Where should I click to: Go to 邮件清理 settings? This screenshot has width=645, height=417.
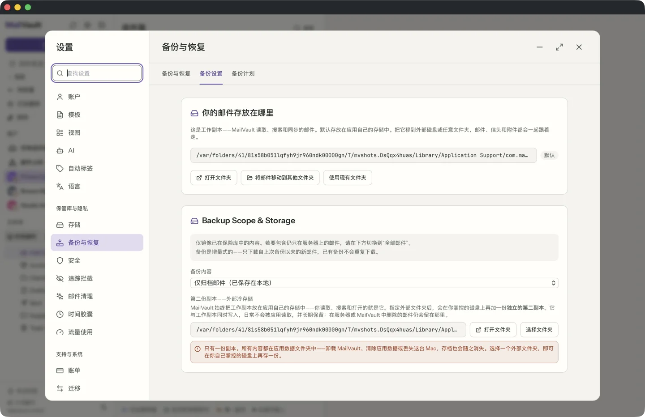pyautogui.click(x=97, y=296)
